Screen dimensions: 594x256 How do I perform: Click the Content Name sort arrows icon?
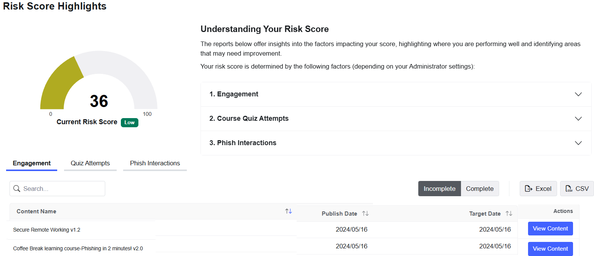[289, 211]
